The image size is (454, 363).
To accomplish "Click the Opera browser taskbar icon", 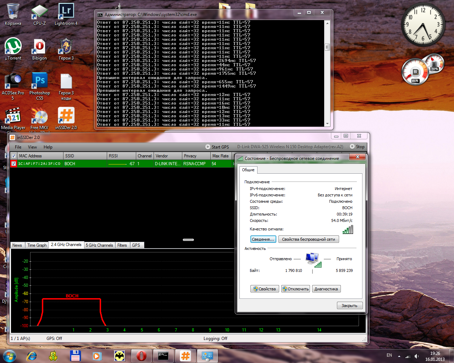I will [141, 356].
